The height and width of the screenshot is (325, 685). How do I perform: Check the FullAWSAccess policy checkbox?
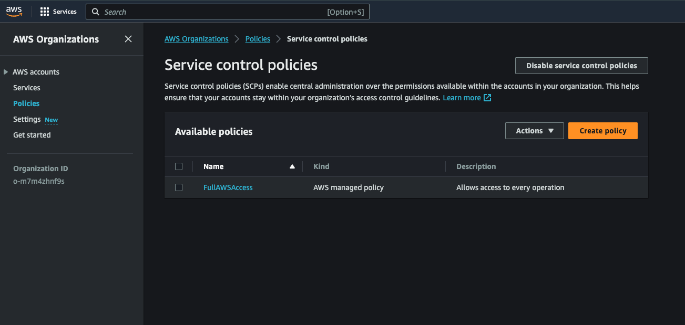click(x=179, y=187)
